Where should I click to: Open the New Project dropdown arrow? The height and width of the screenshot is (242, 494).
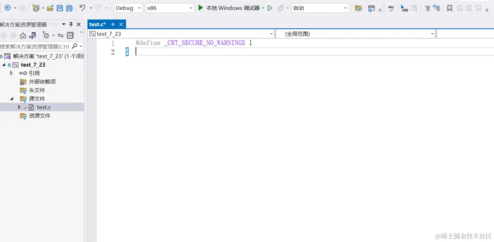point(43,8)
